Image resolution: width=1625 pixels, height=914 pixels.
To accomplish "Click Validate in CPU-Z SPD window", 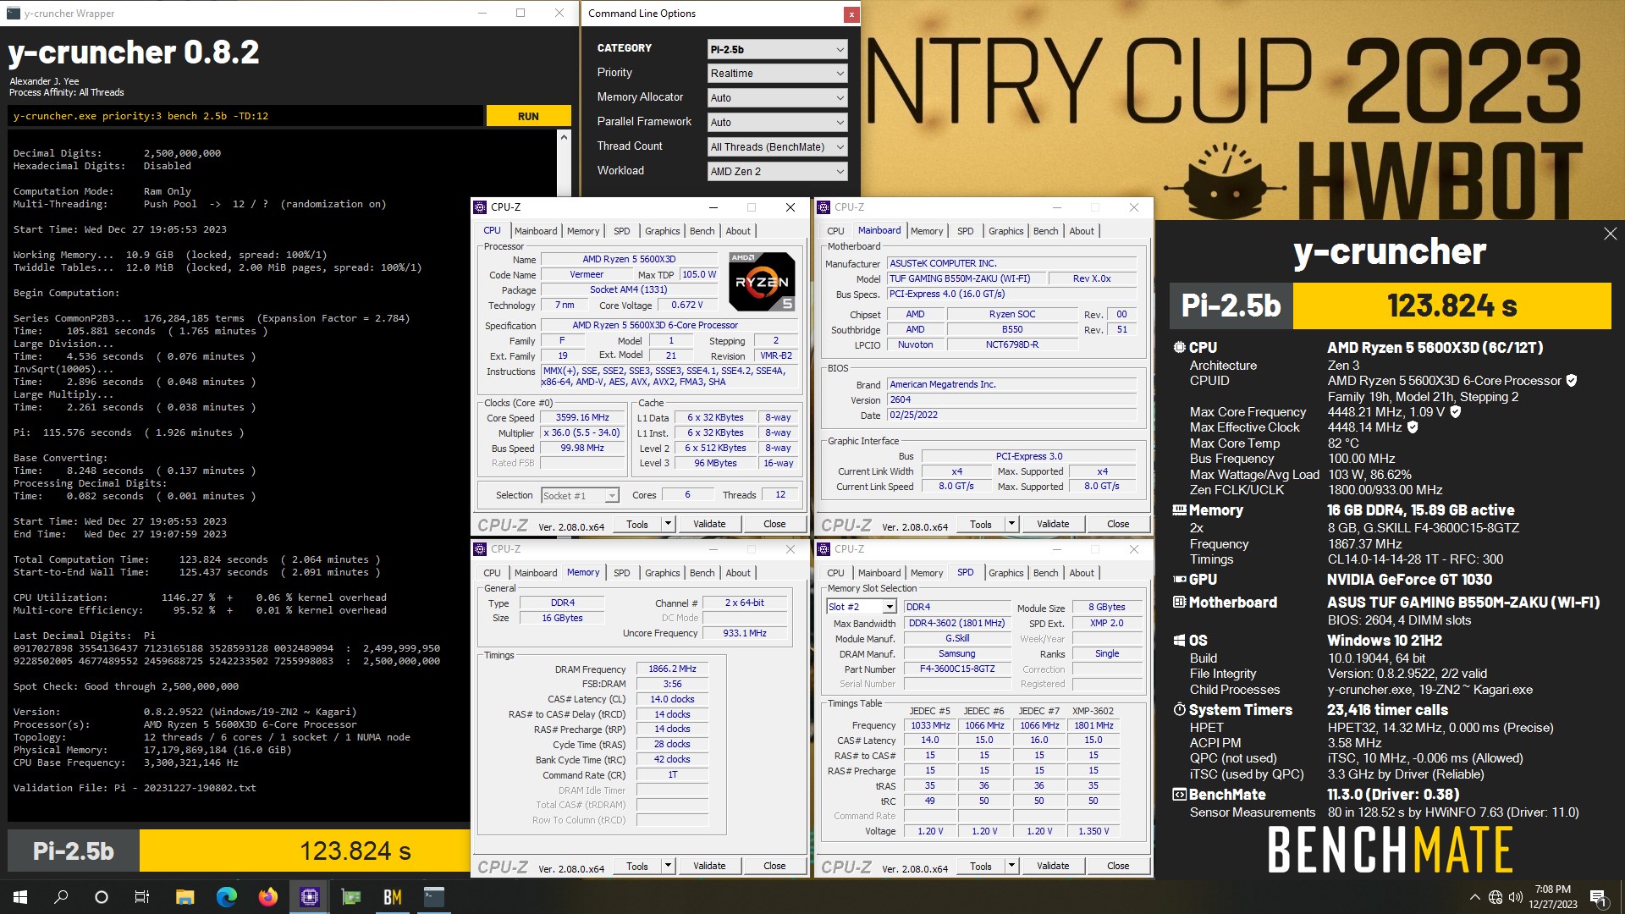I will tap(1053, 866).
